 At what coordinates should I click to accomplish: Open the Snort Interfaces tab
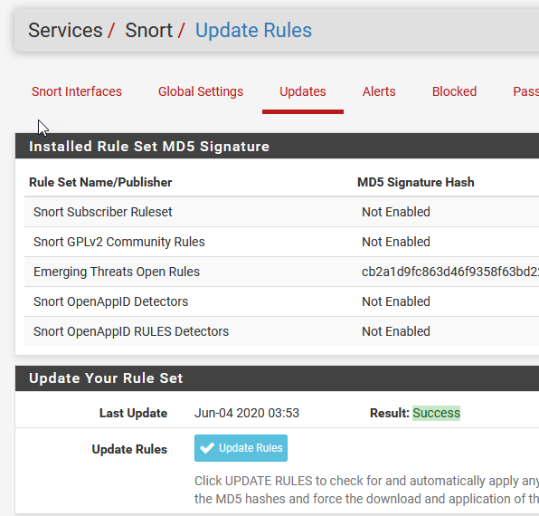pyautogui.click(x=77, y=91)
